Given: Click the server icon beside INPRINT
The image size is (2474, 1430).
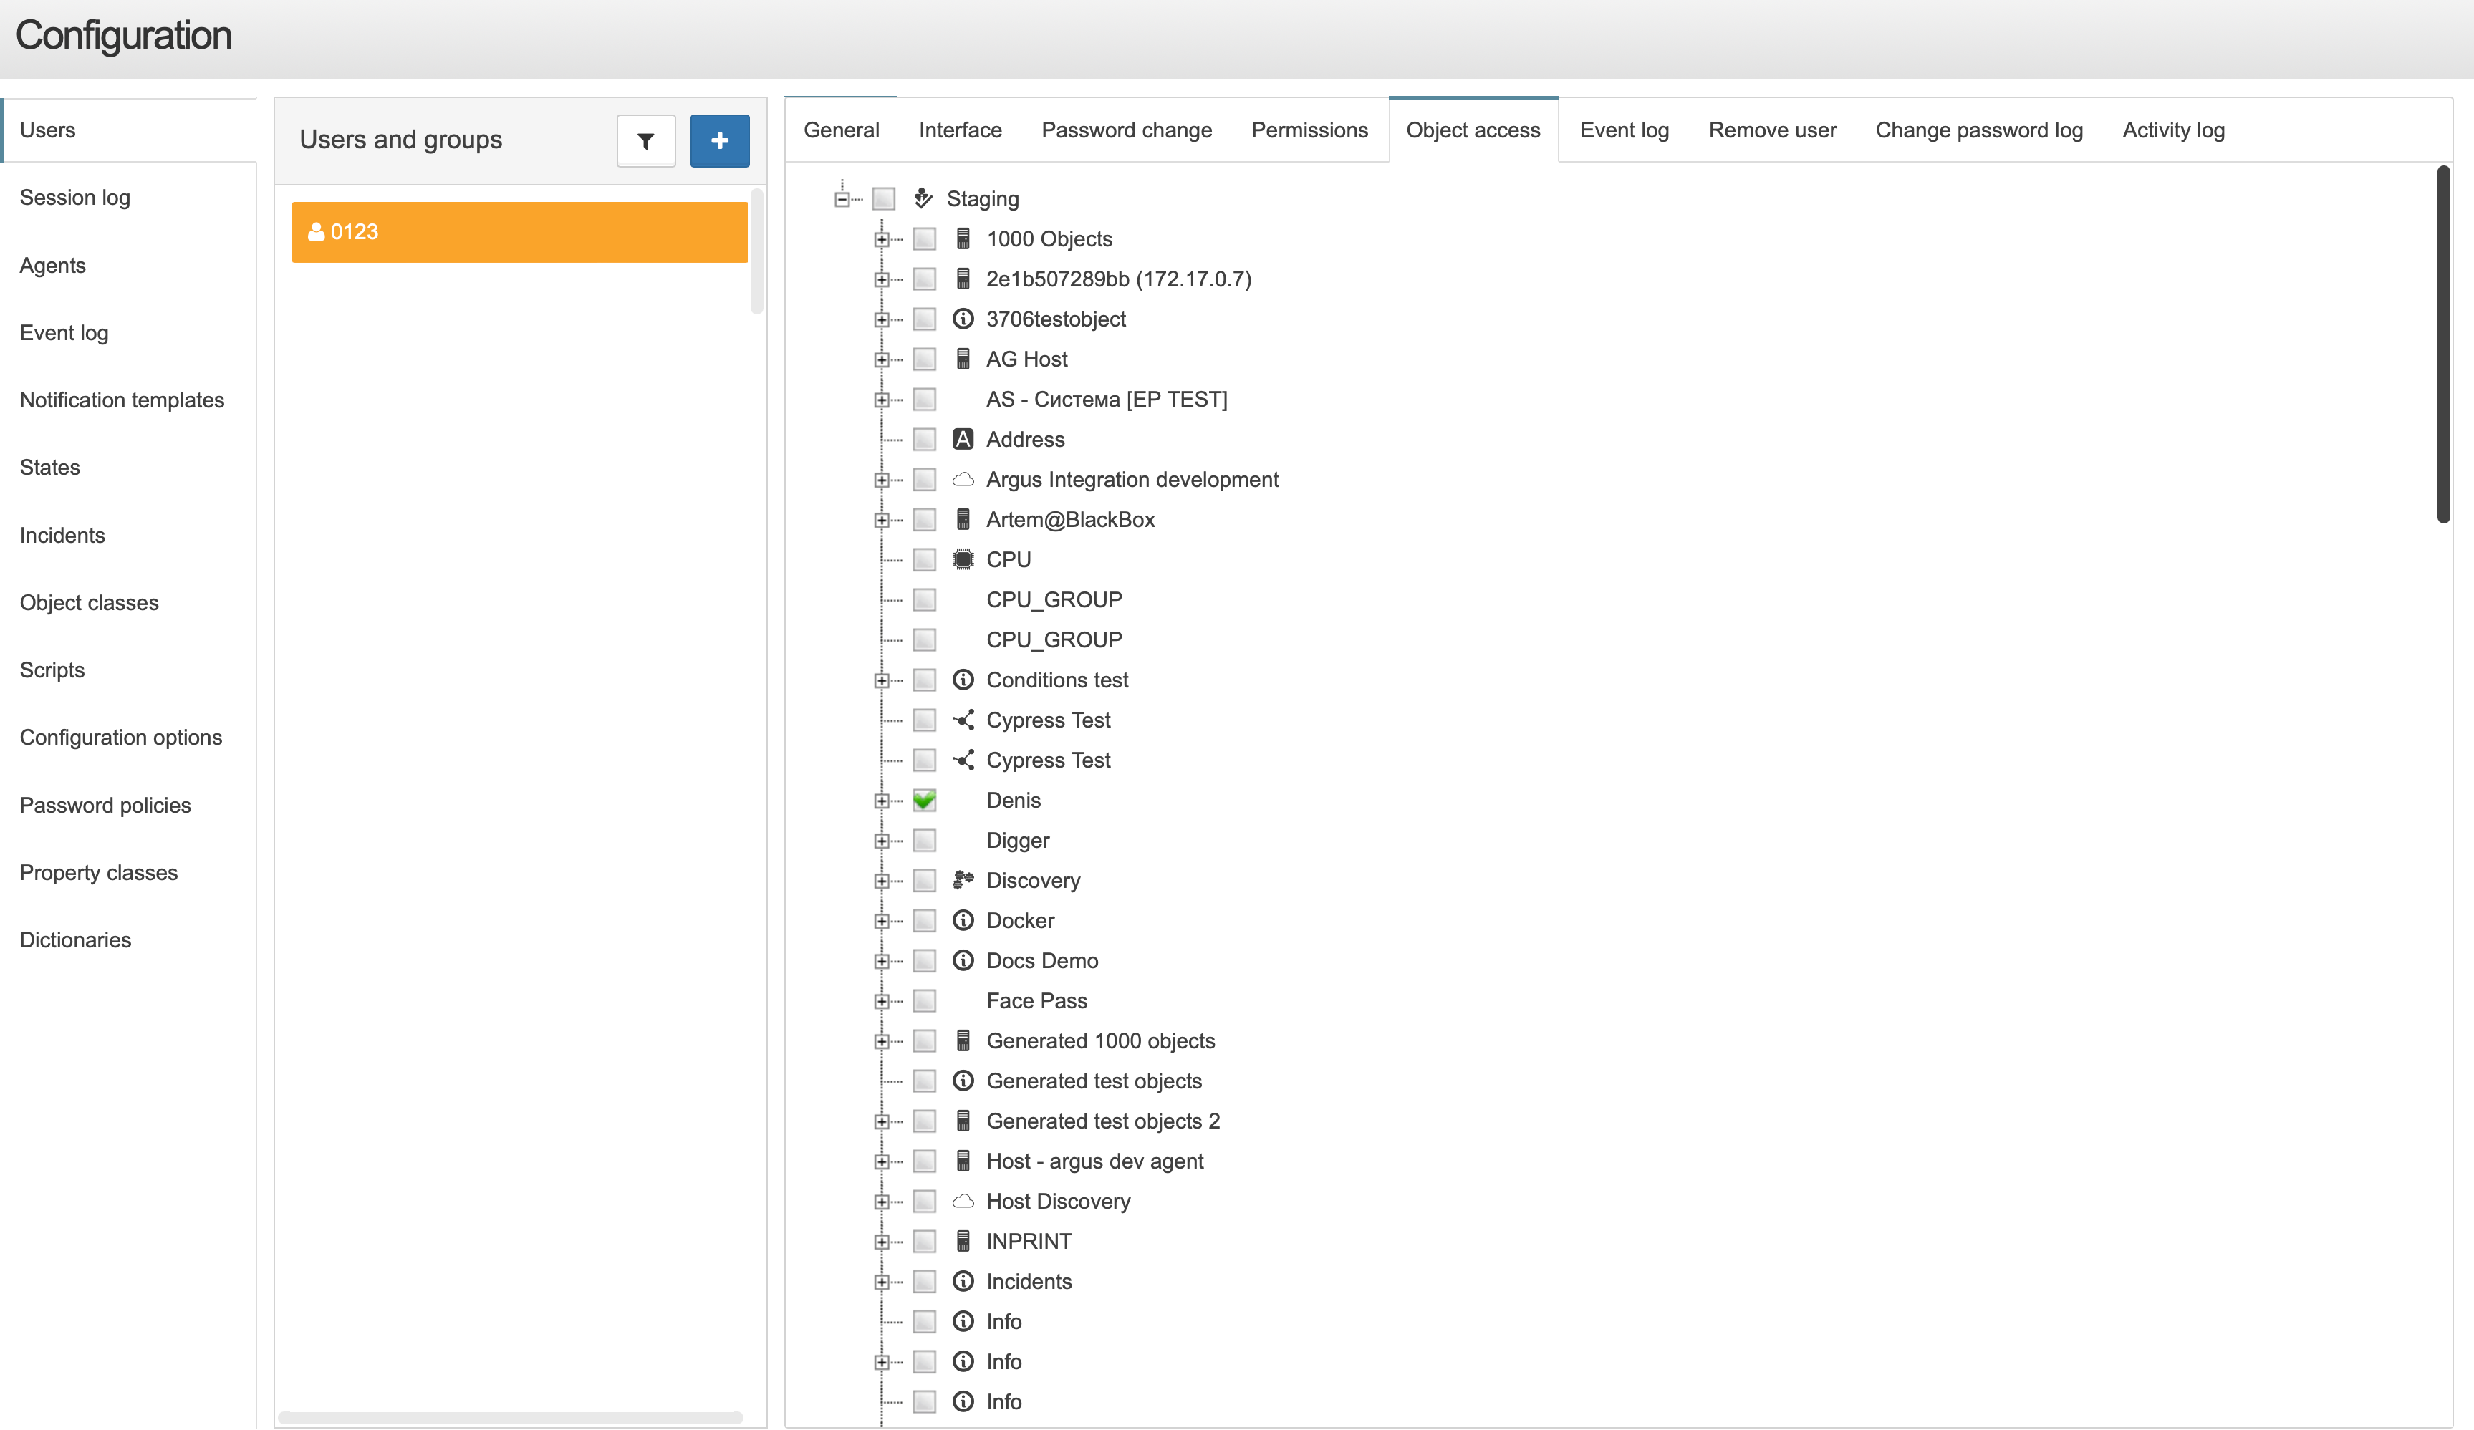Looking at the screenshot, I should tap(963, 1240).
